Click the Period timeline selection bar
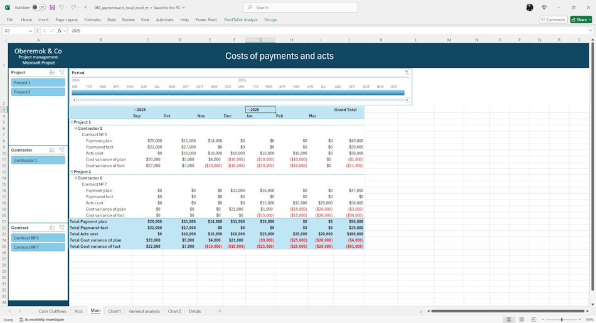Viewport: 596px width, 323px height. tap(238, 93)
